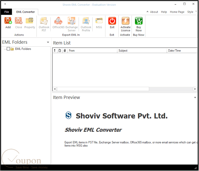Switch to the EML Converter ribbon tab
The image size is (199, 171).
coord(25,12)
